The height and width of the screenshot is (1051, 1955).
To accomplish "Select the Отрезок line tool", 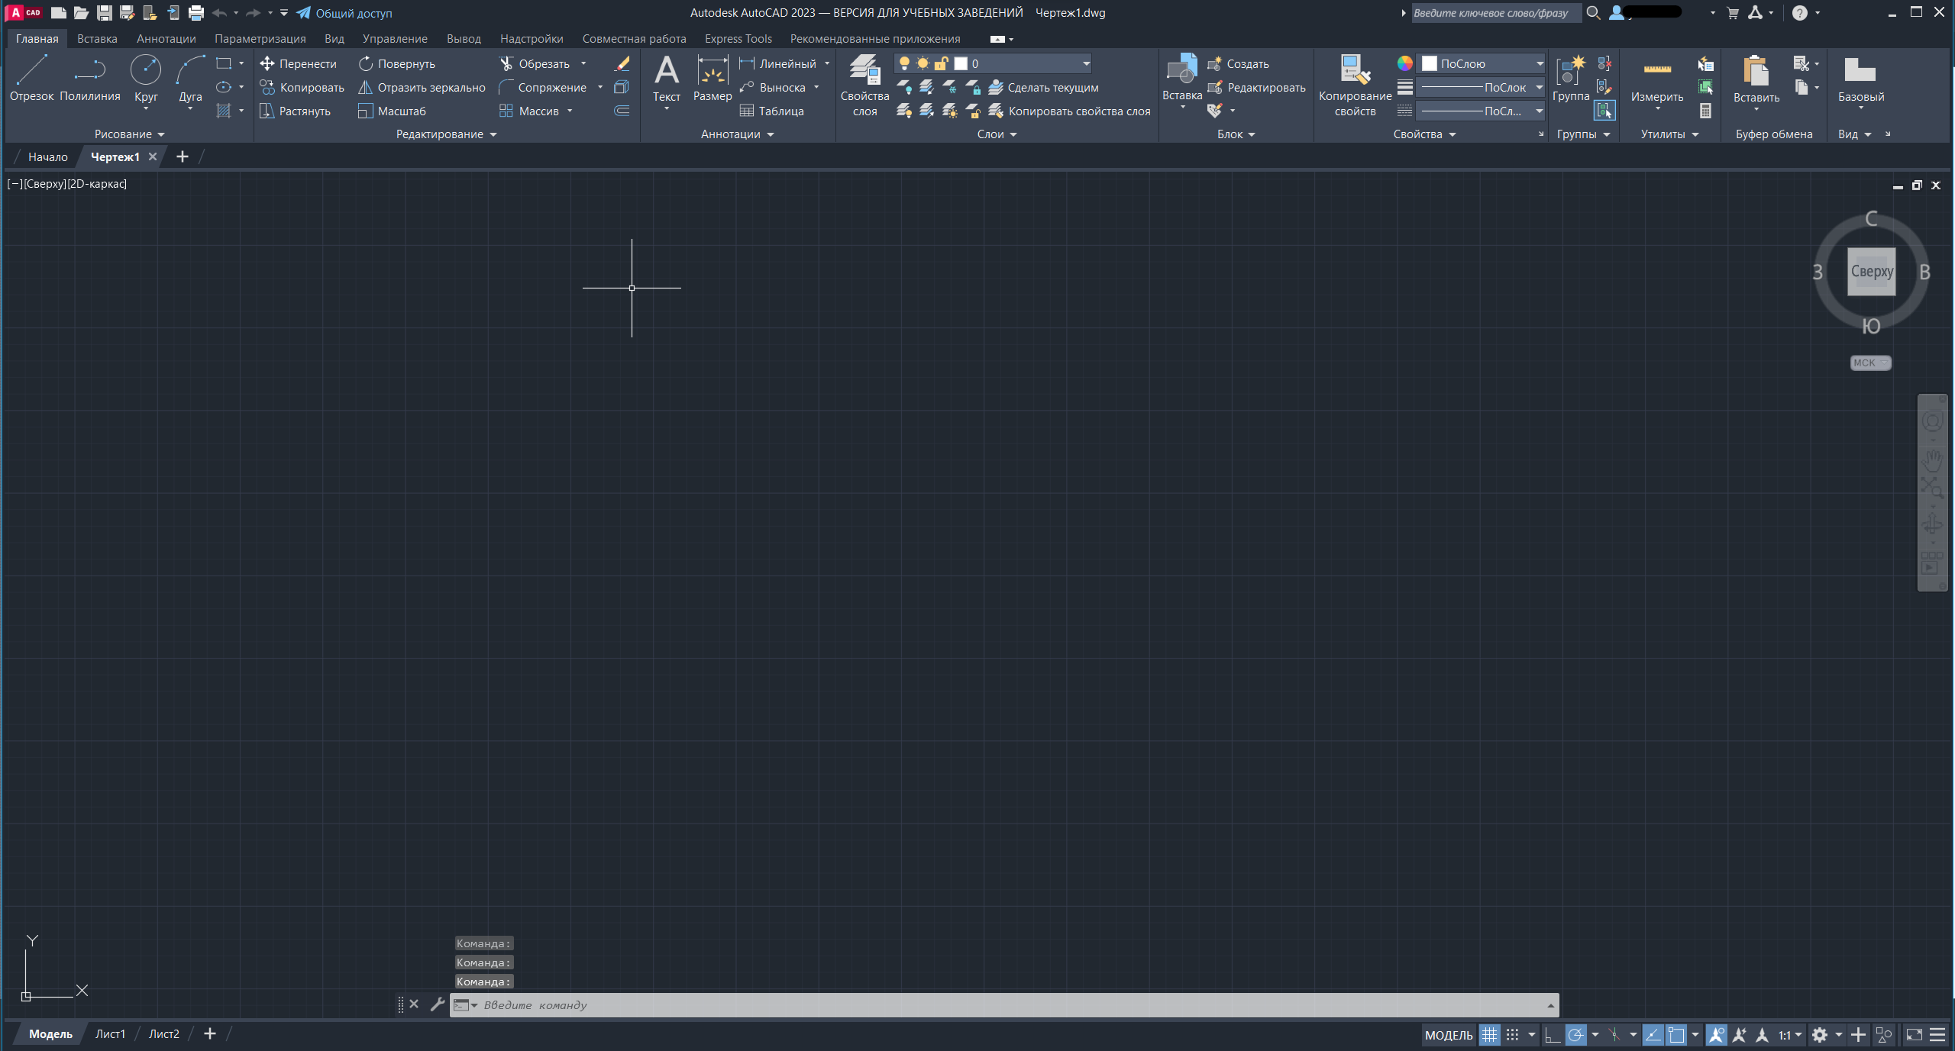I will (x=31, y=78).
